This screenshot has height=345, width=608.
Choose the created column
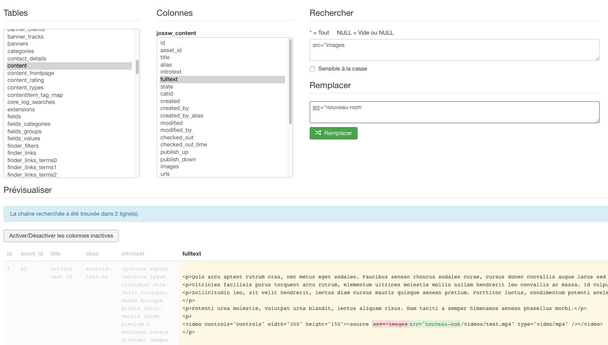click(x=222, y=101)
